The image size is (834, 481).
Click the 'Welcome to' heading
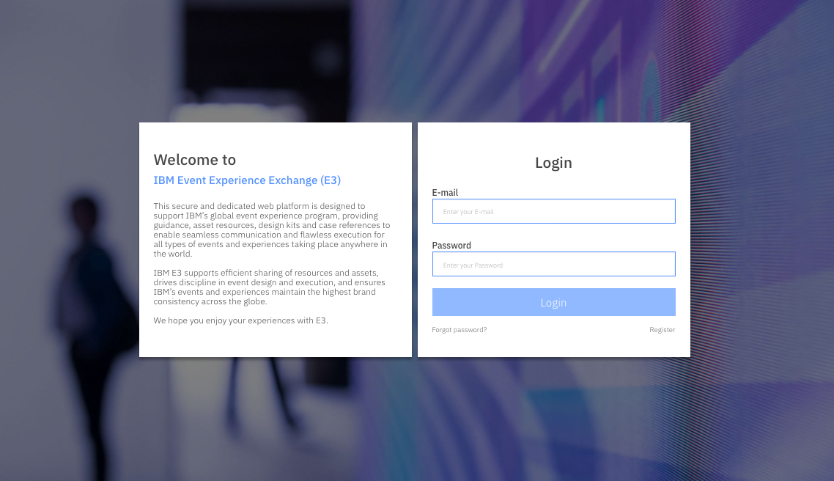click(x=195, y=160)
